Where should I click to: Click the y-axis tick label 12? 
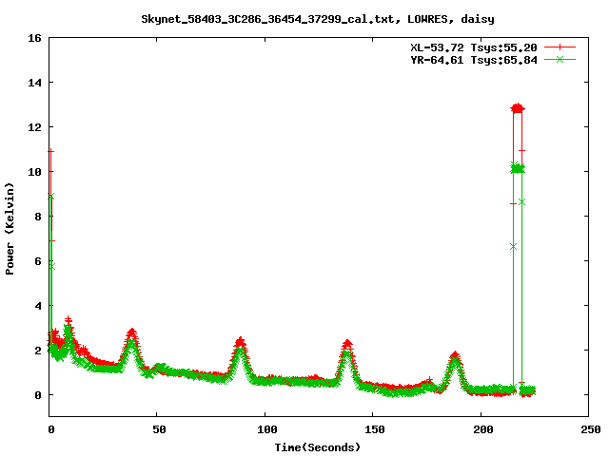pos(34,127)
